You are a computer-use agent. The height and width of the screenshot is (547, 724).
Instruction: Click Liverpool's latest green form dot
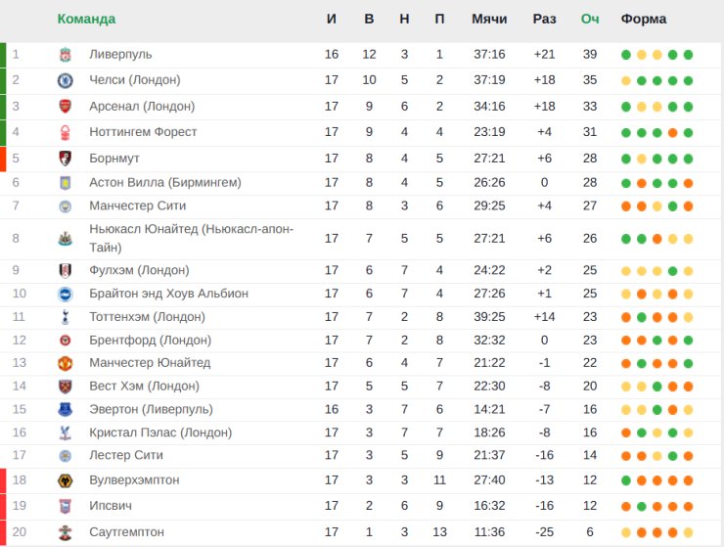point(688,55)
